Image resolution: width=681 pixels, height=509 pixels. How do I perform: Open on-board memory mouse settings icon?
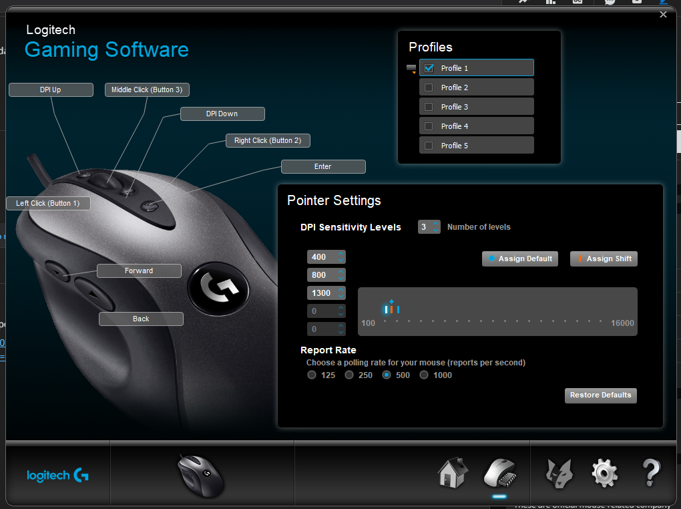(500, 473)
